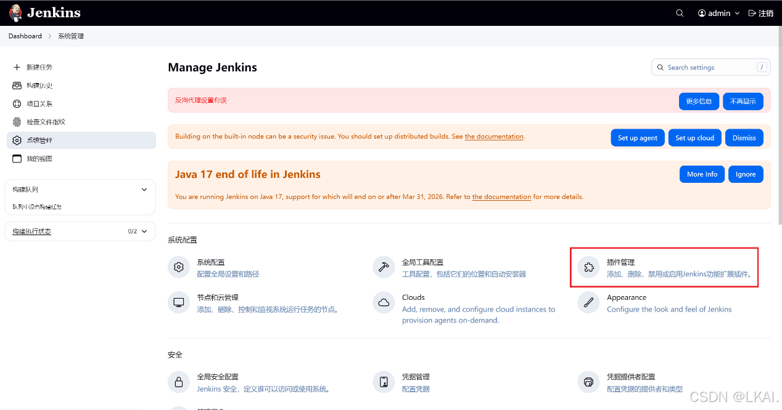
Task: Open the search magnifier in header
Action: point(680,13)
